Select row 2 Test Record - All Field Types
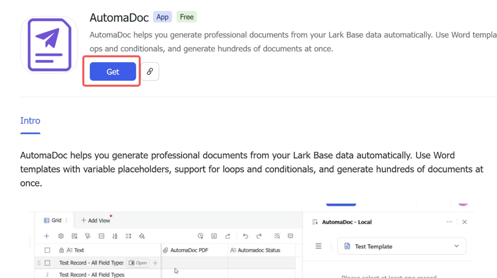 pos(92,275)
